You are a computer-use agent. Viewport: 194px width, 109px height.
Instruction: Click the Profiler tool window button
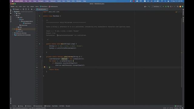[x=55, y=106]
